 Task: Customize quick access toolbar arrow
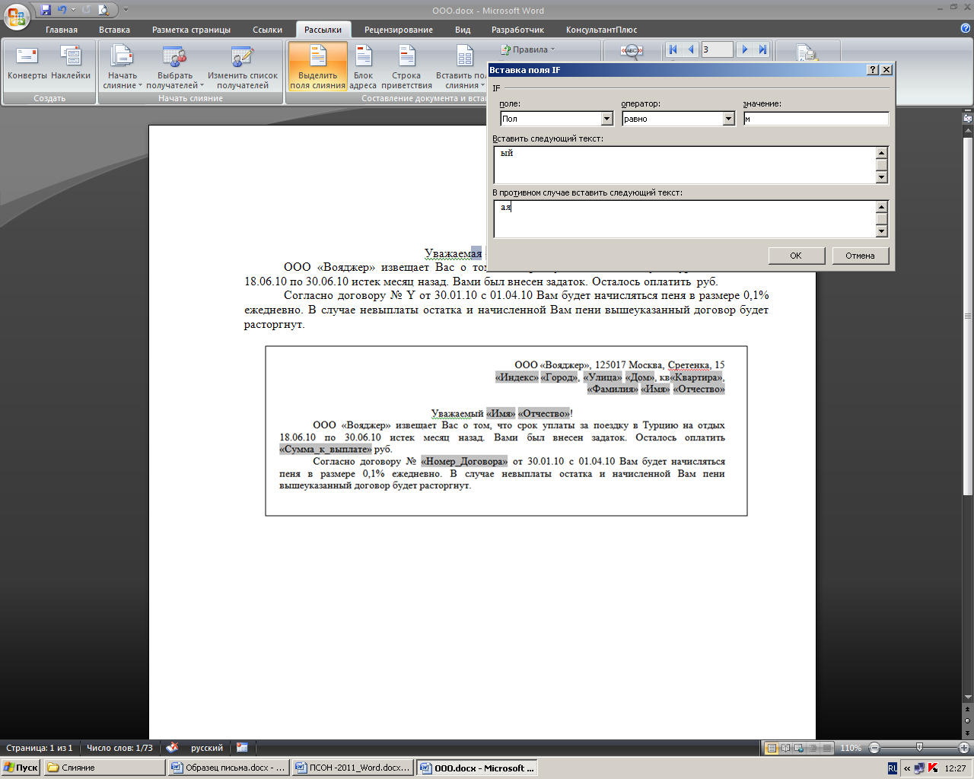(x=126, y=11)
